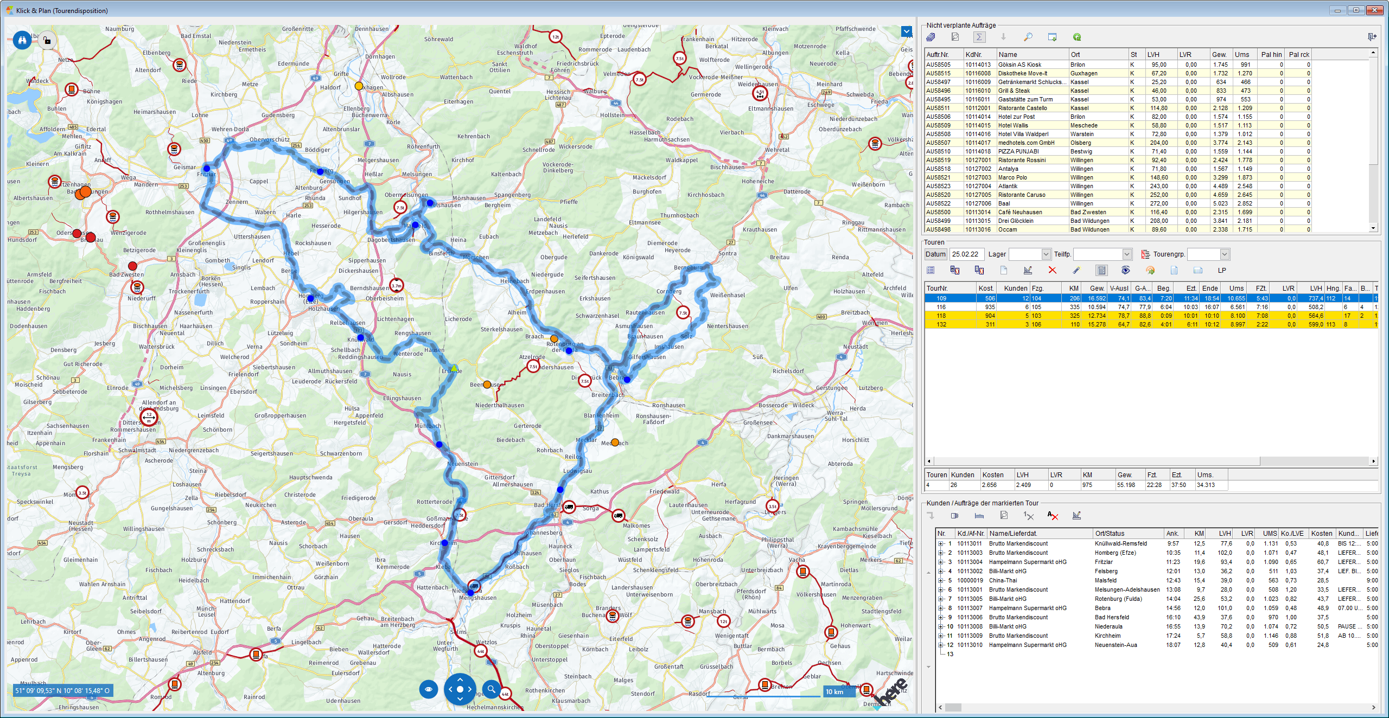Open order preview document icon in unplanned orders

(955, 37)
